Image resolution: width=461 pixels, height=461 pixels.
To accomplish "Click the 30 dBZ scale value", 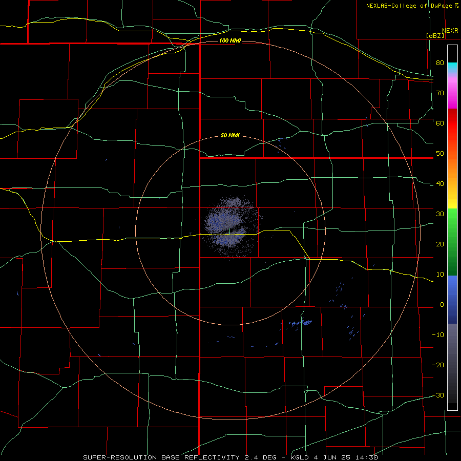I will [x=440, y=214].
